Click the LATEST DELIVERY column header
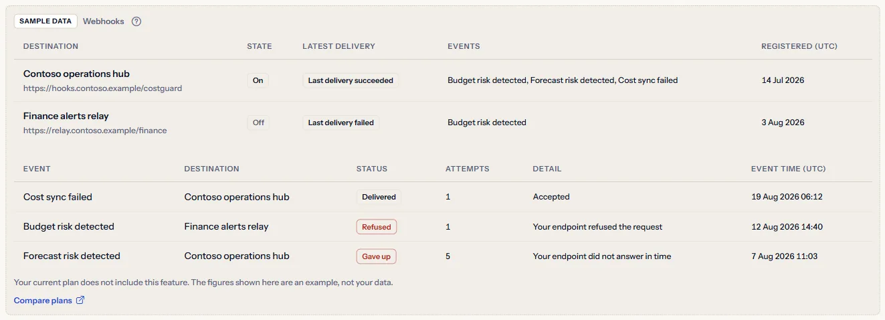 tap(338, 47)
